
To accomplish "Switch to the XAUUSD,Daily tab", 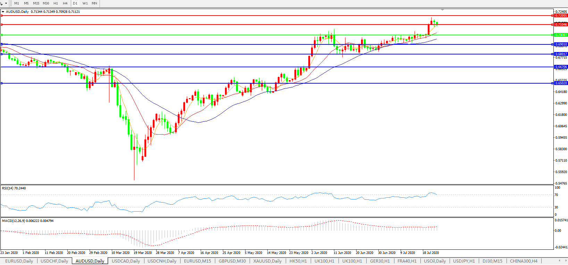I will 267,261.
